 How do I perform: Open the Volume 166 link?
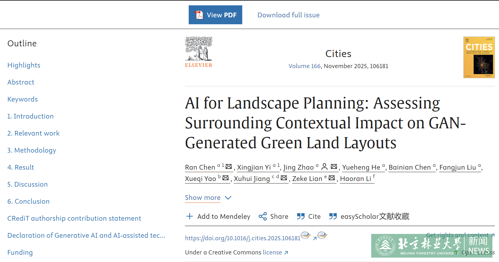(305, 66)
